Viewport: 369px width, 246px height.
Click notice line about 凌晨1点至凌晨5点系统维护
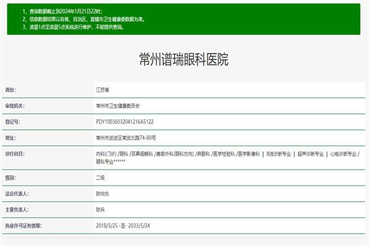pyautogui.click(x=73, y=27)
